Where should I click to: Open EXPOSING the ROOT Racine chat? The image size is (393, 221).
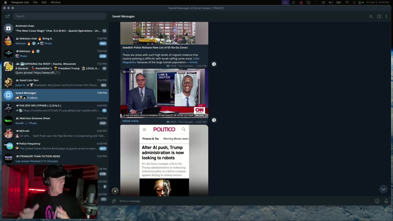click(x=55, y=68)
